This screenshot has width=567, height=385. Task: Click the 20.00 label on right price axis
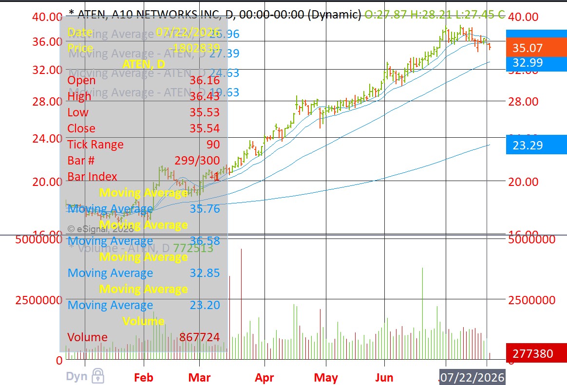click(523, 182)
